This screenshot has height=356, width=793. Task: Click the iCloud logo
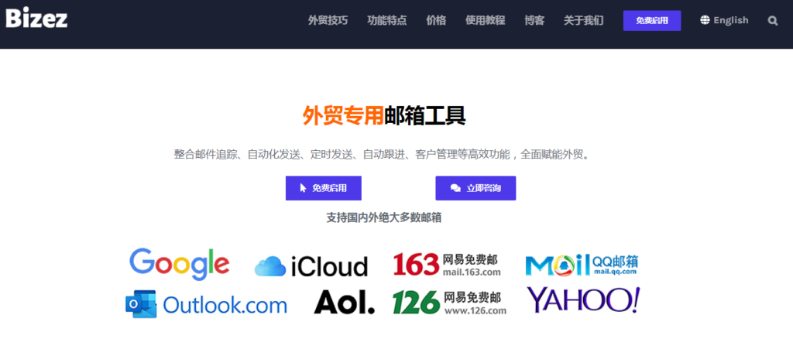[x=311, y=266]
